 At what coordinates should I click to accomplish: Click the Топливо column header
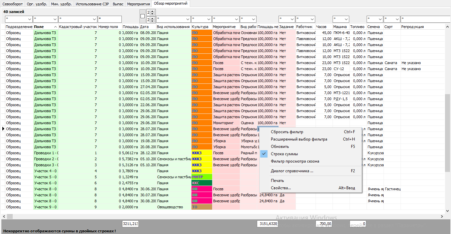coord(358,27)
